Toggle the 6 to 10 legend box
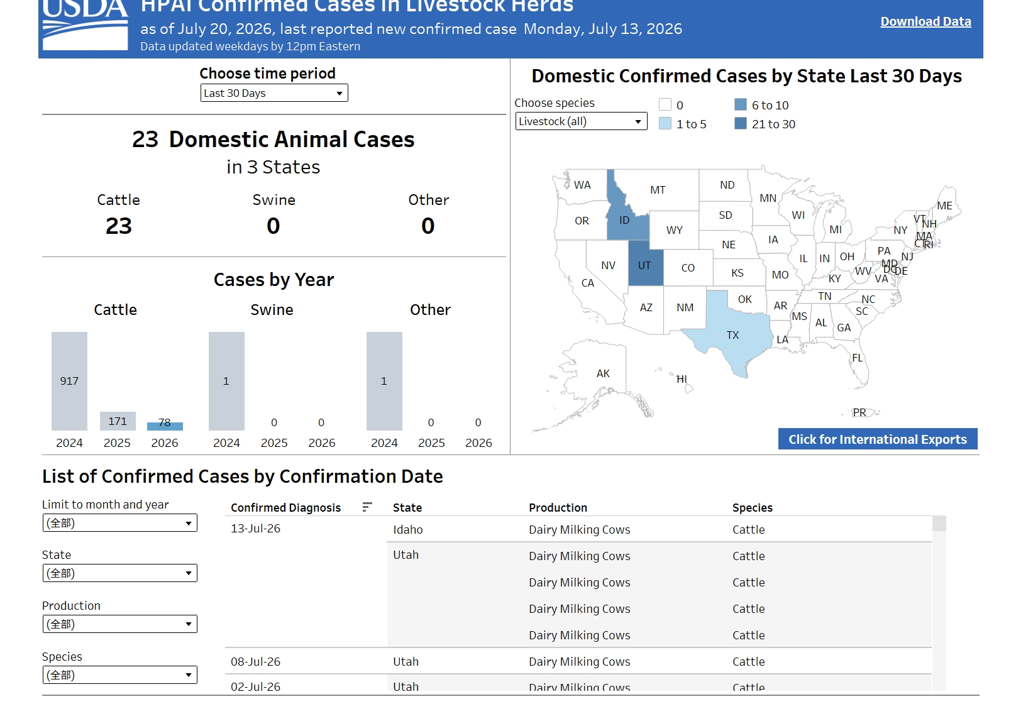 [741, 104]
